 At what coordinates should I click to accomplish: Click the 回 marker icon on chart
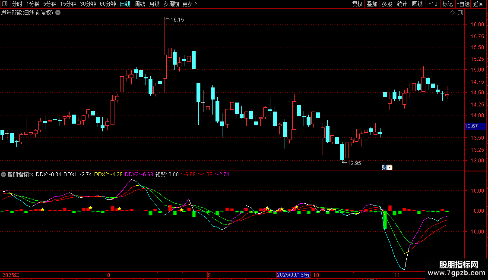[390, 168]
